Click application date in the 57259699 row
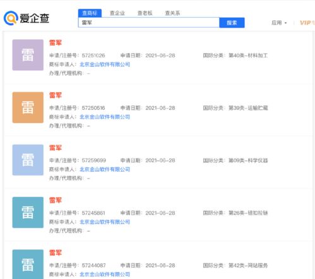Screen dimensions: 315x279 (x=160, y=160)
